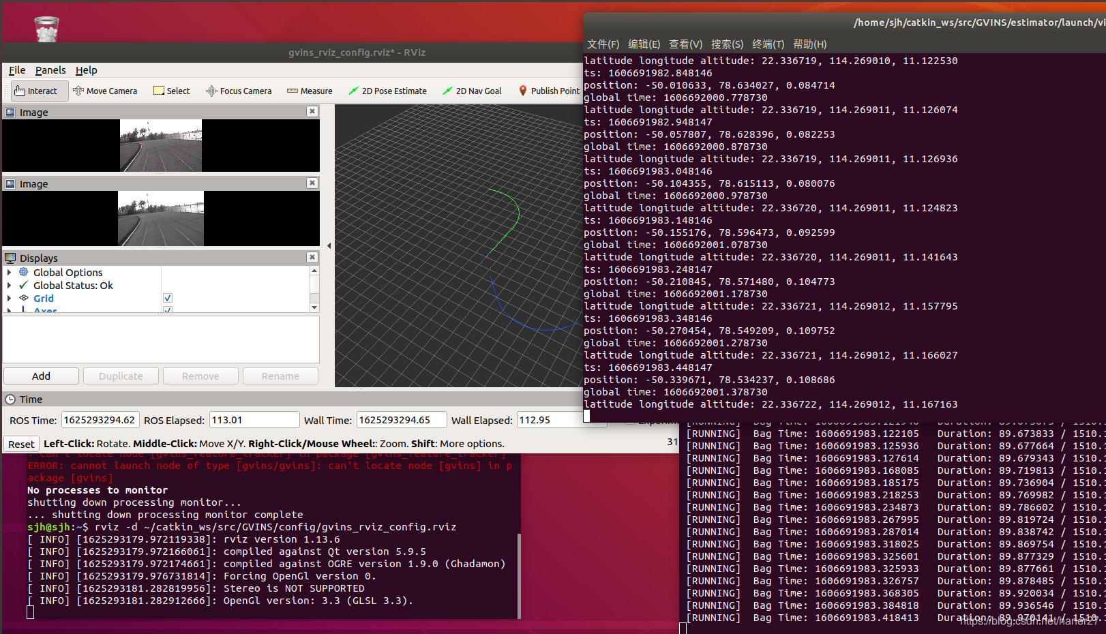
Task: Click the Wall Time field
Action: [x=402, y=420]
